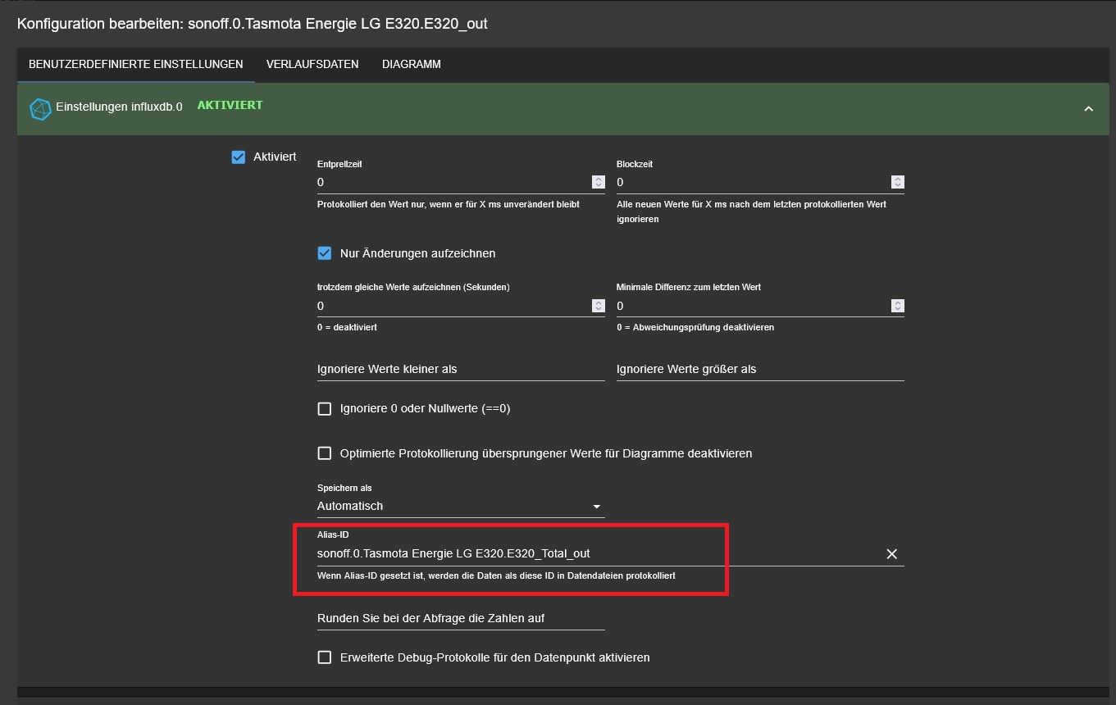
Task: Click the 'Runden Sie bei der Abfrage' field
Action: [x=460, y=618]
